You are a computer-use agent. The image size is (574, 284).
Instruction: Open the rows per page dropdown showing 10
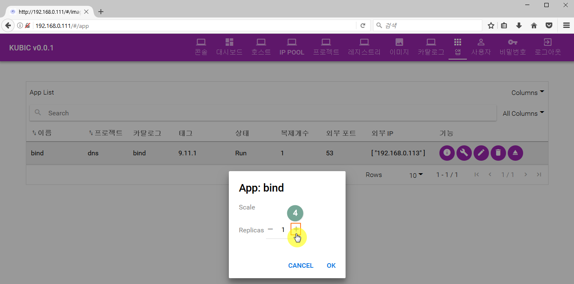coord(416,175)
